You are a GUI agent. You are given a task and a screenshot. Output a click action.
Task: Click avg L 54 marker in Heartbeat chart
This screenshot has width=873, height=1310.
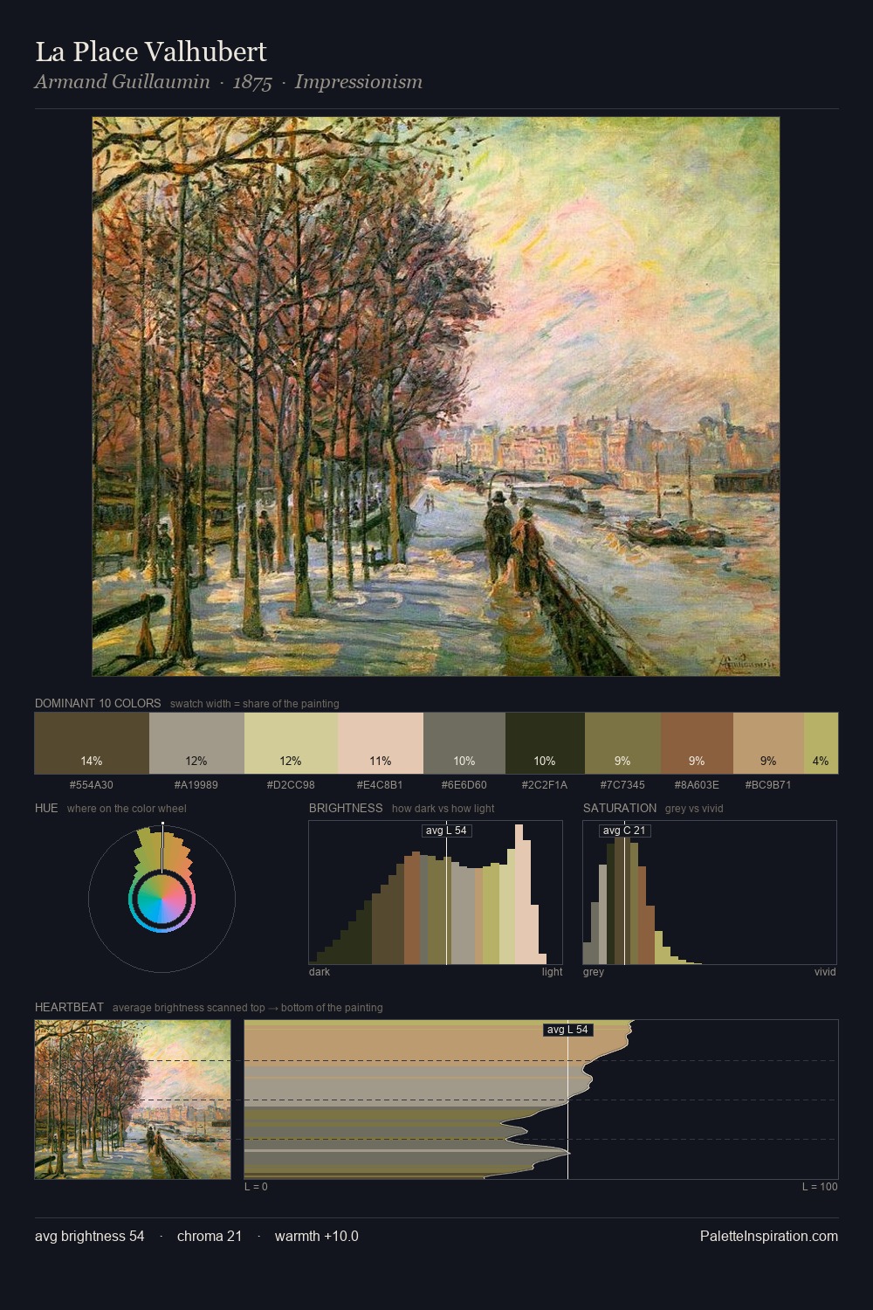(568, 1030)
